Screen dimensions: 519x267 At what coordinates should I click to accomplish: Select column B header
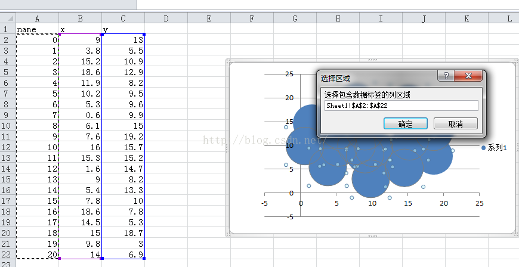pos(80,18)
